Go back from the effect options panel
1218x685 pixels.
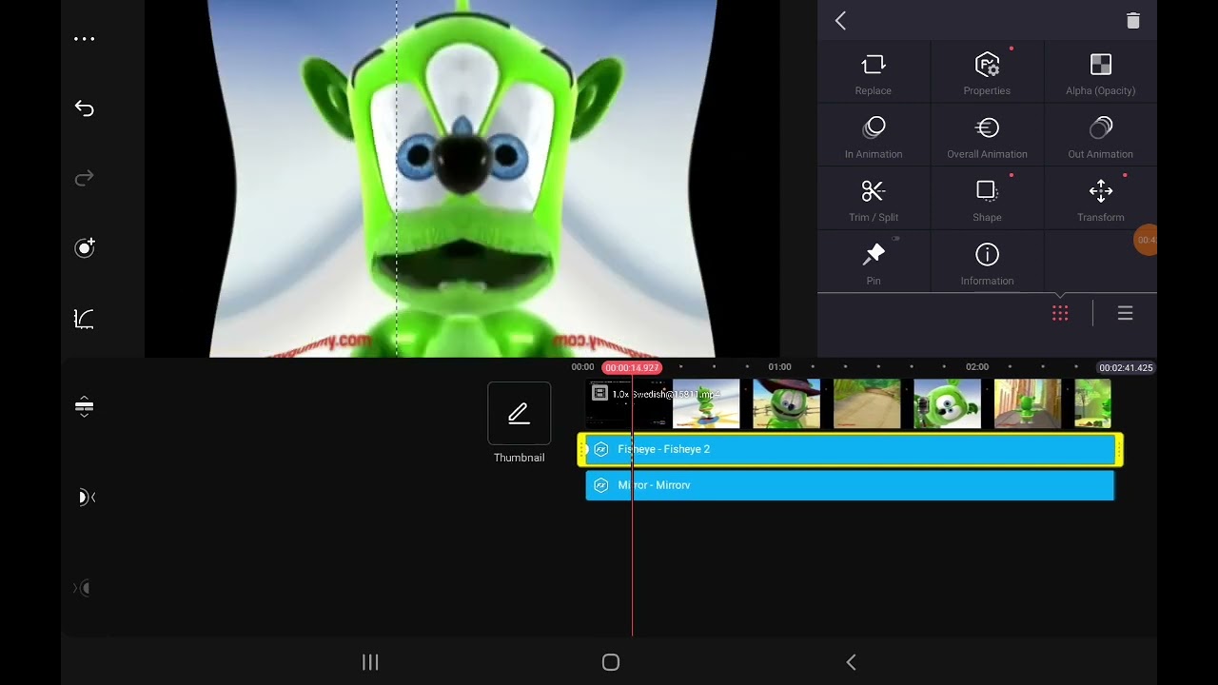point(840,21)
